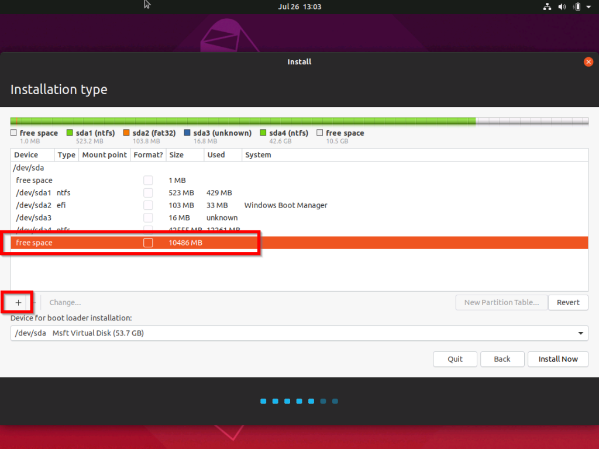Click the Quit button

(455, 359)
